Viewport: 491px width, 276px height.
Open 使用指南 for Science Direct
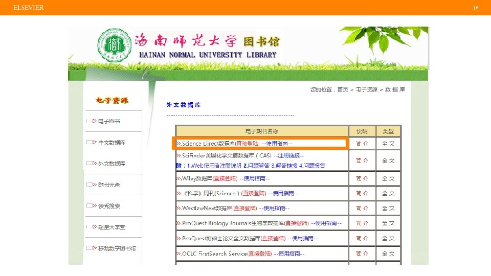277,143
